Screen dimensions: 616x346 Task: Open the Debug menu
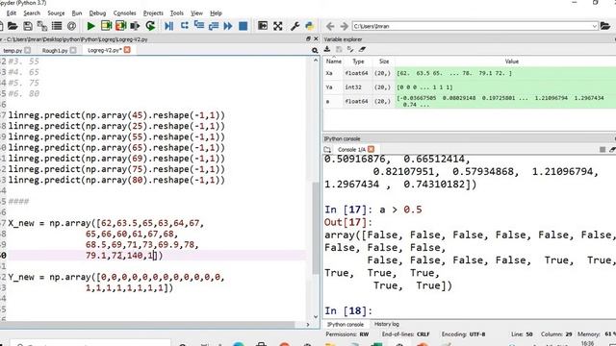point(97,12)
